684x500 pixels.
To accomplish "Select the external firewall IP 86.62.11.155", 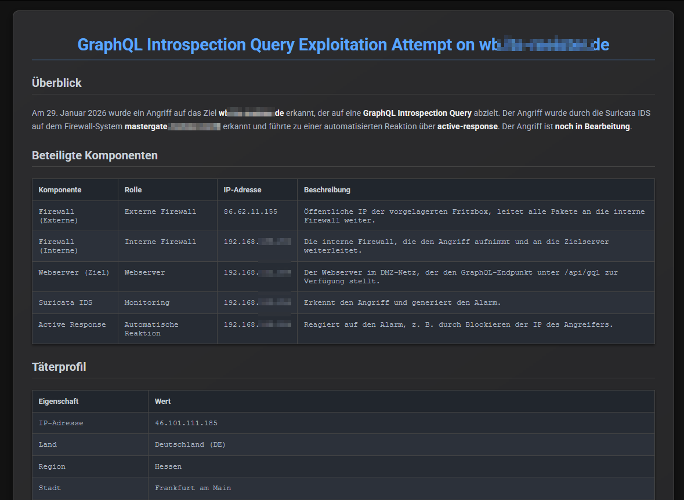I will (250, 211).
